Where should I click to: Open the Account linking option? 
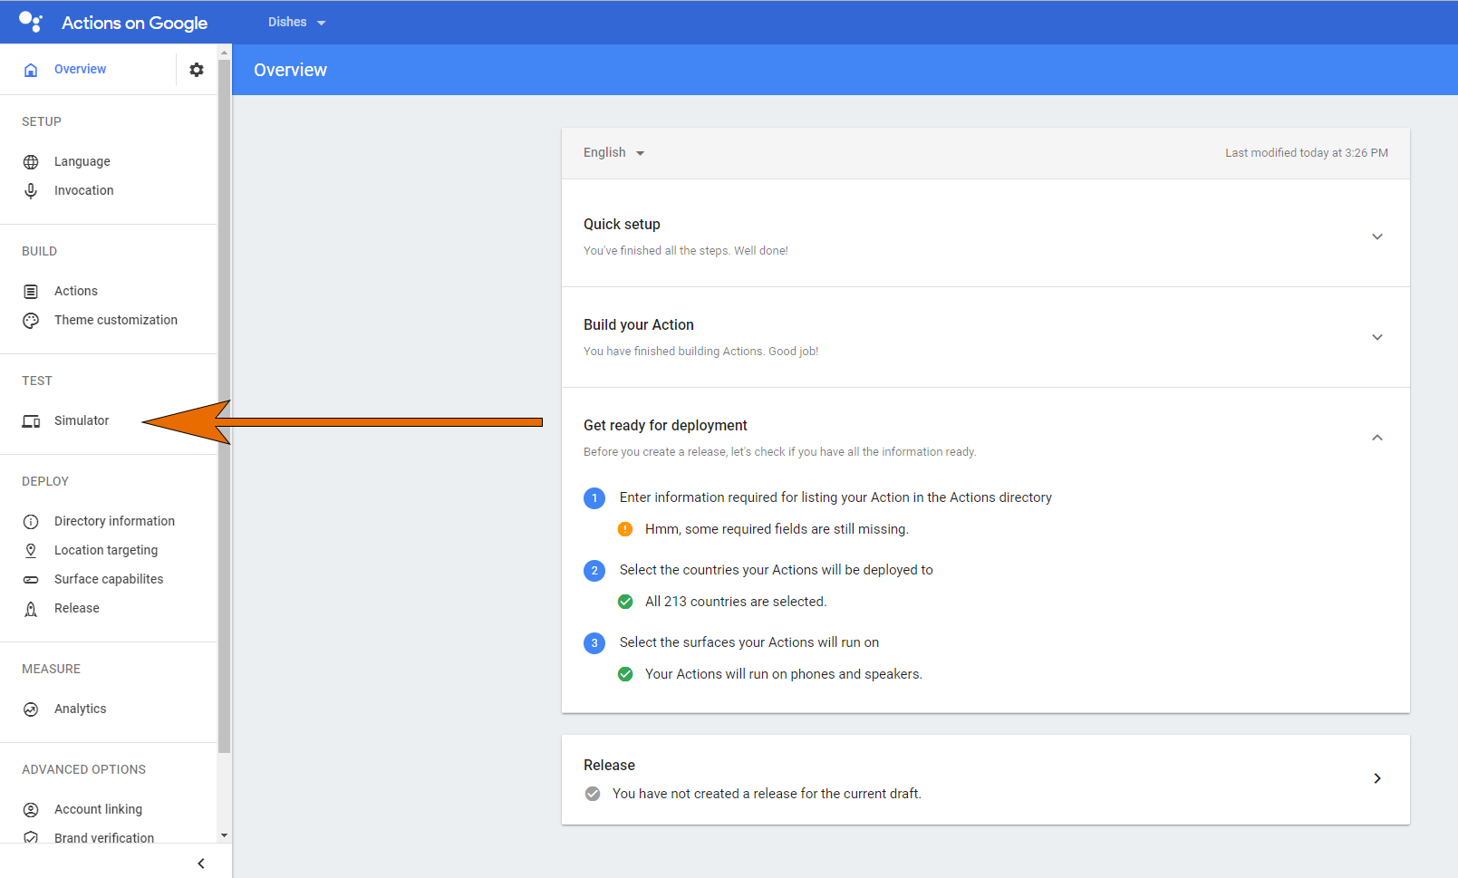tap(98, 809)
